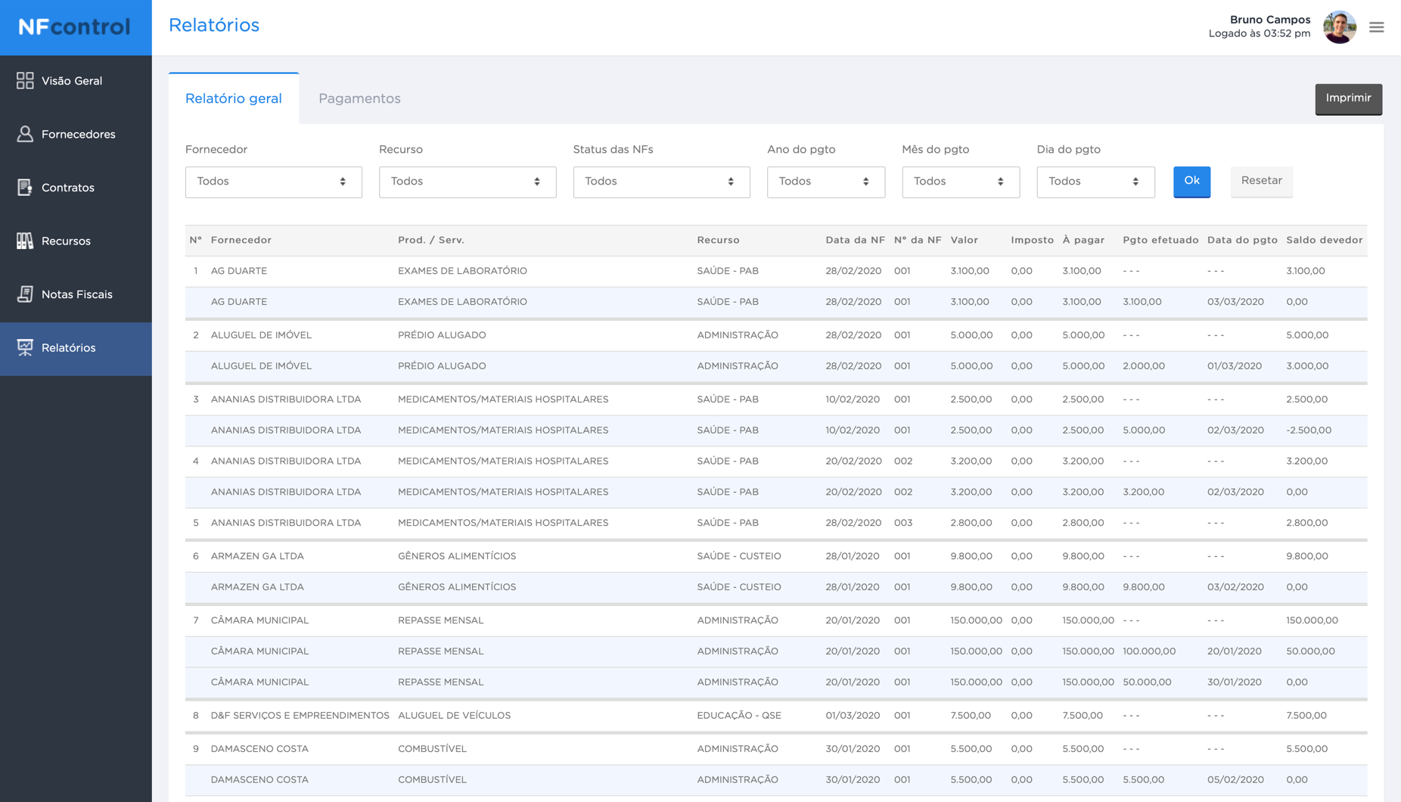Viewport: 1401px width, 802px height.
Task: Open the Ano do pgto dropdown
Action: pos(825,182)
